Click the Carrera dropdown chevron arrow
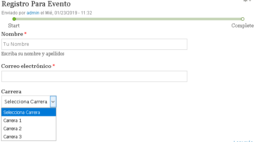Viewport: 255px width, 142px height. pos(53,101)
